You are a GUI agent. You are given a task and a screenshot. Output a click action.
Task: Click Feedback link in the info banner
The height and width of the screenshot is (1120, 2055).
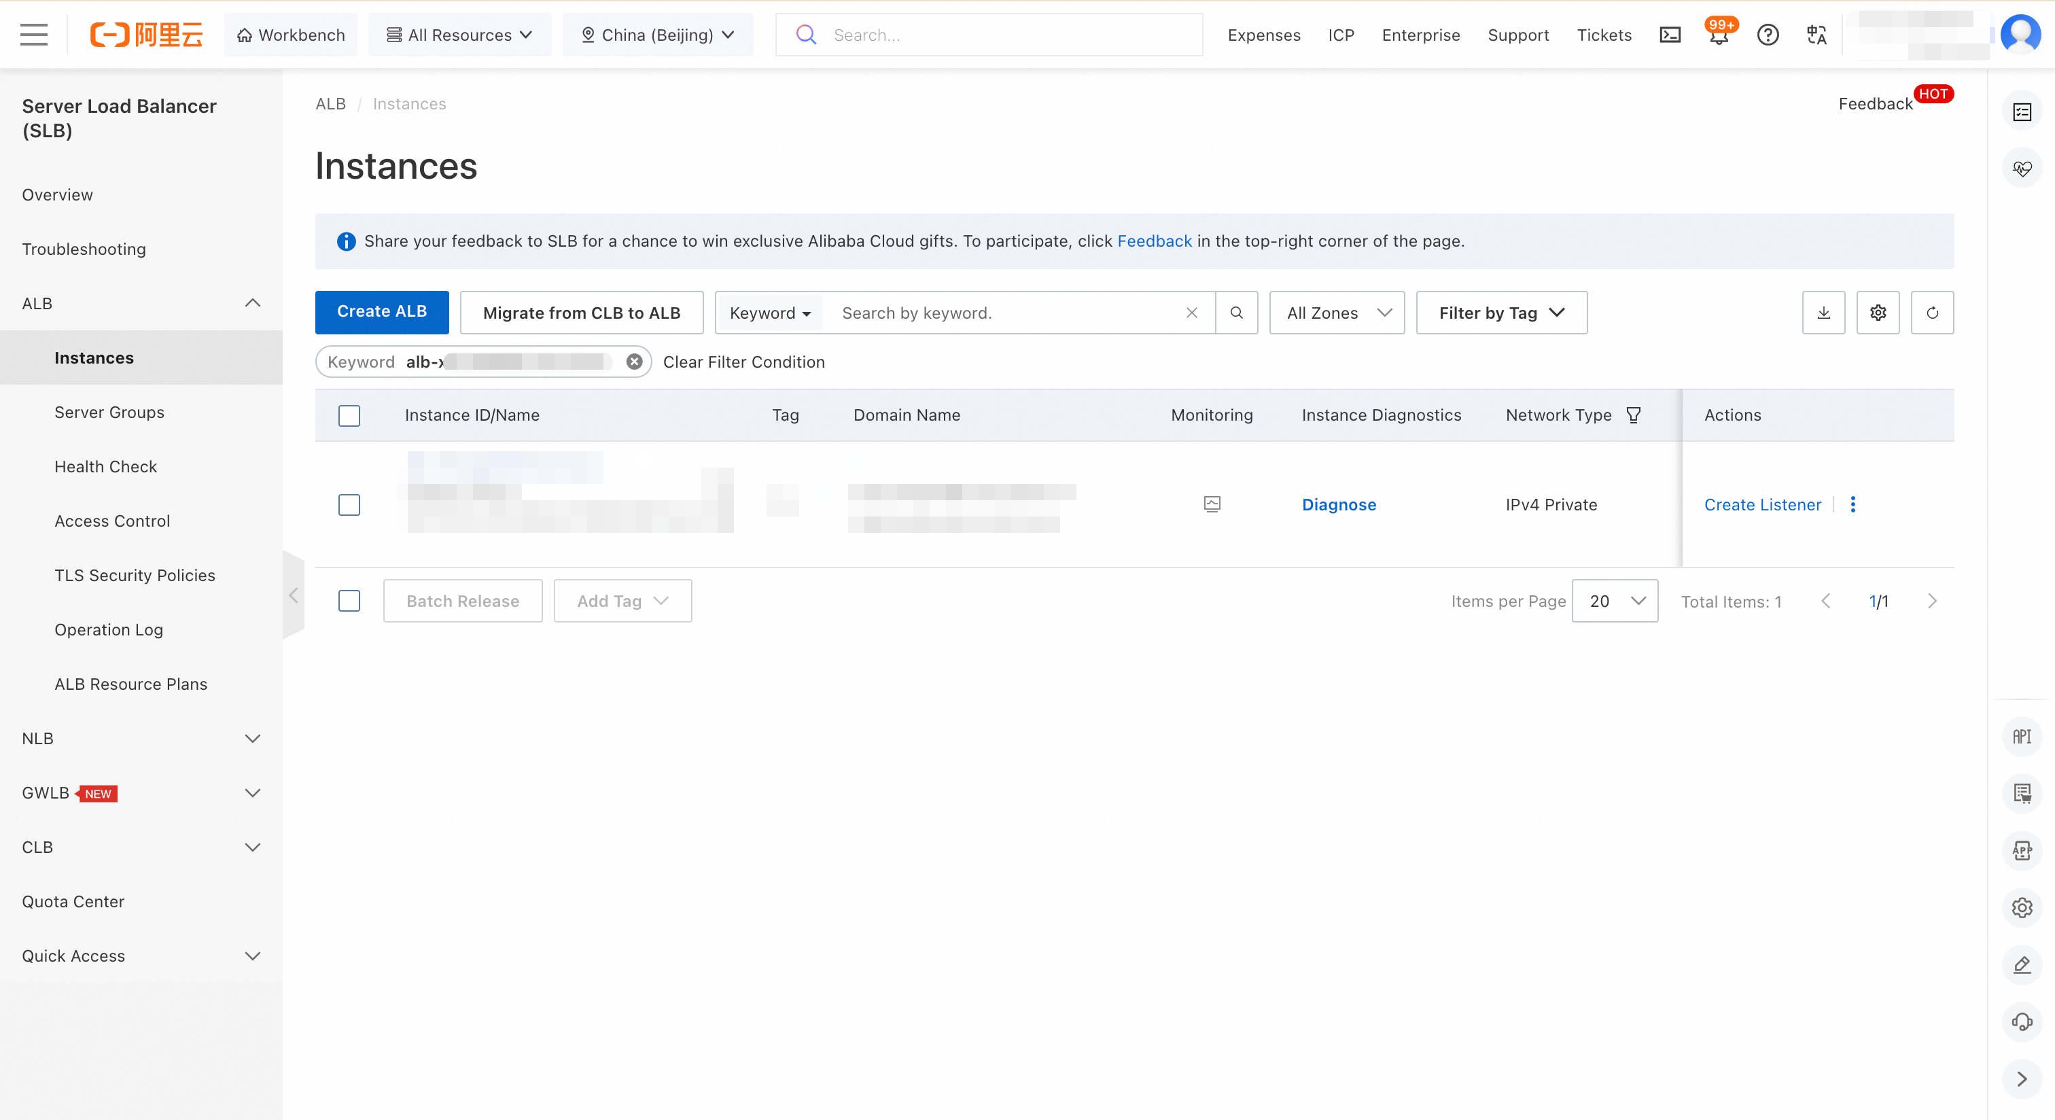coord(1153,241)
